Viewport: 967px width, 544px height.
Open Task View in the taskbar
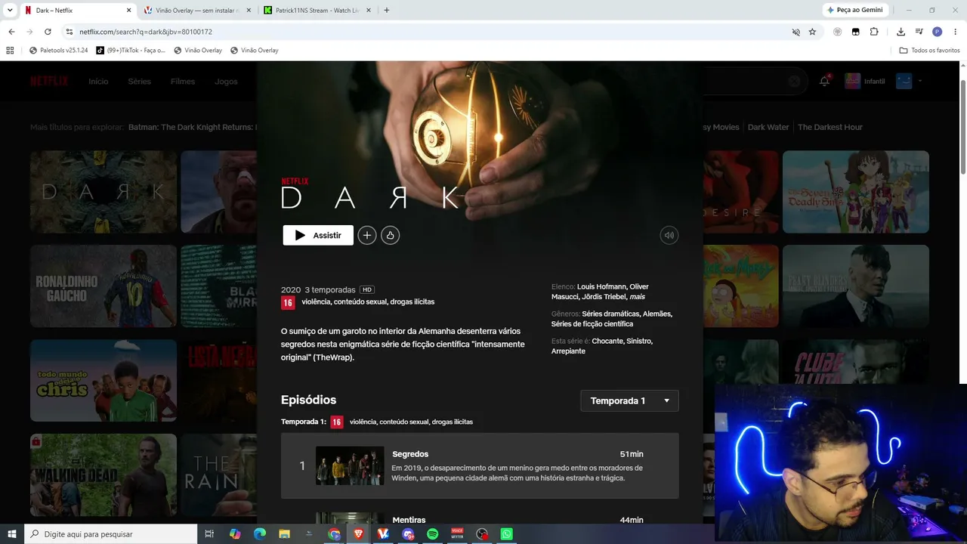210,534
